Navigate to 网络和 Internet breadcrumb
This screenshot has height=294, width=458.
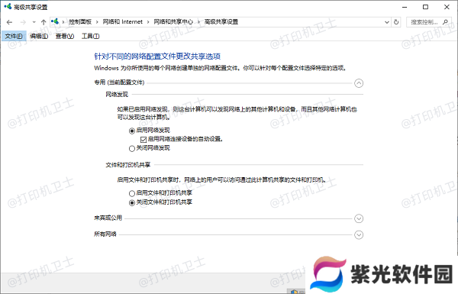[122, 21]
